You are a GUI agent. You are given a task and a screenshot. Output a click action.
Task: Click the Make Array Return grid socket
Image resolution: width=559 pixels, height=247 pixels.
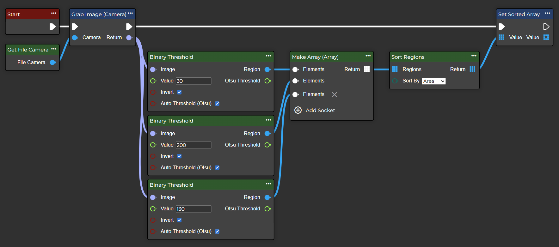tap(367, 69)
